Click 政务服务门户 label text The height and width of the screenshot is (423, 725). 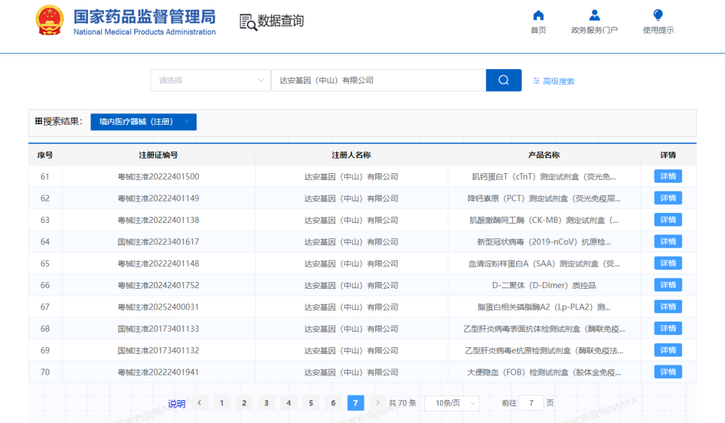pos(594,30)
